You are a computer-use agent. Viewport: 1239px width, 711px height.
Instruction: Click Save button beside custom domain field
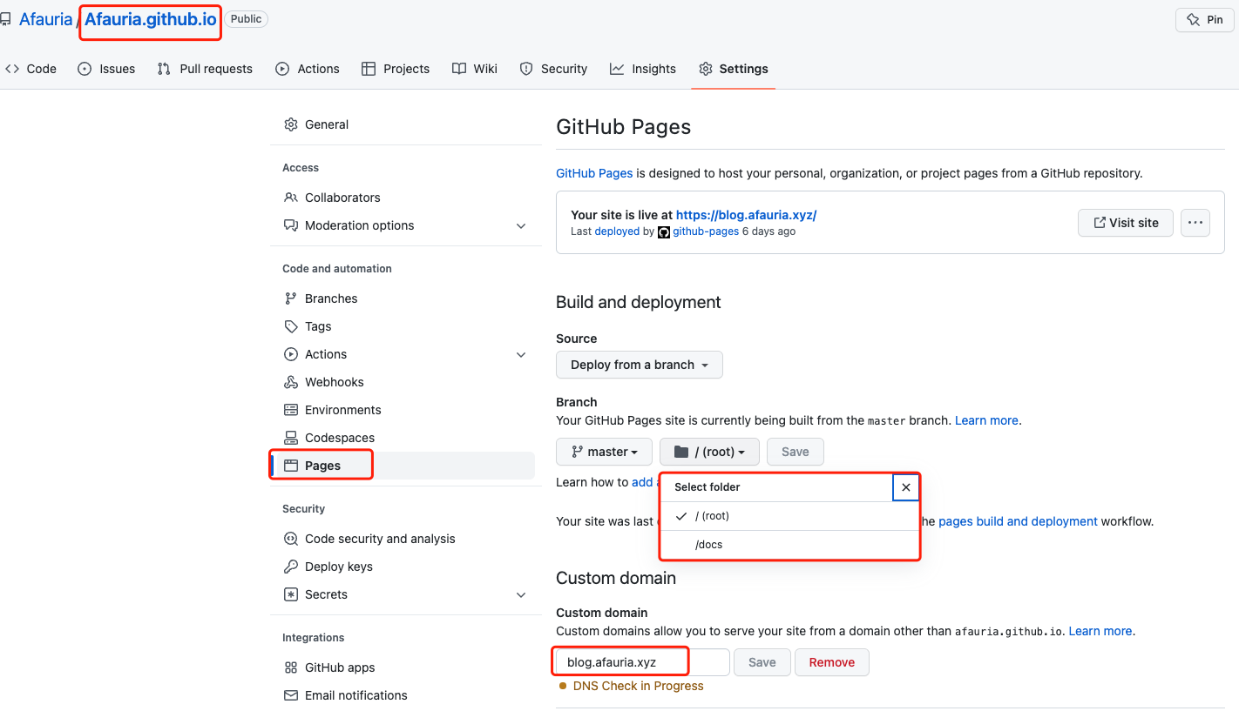pyautogui.click(x=762, y=662)
